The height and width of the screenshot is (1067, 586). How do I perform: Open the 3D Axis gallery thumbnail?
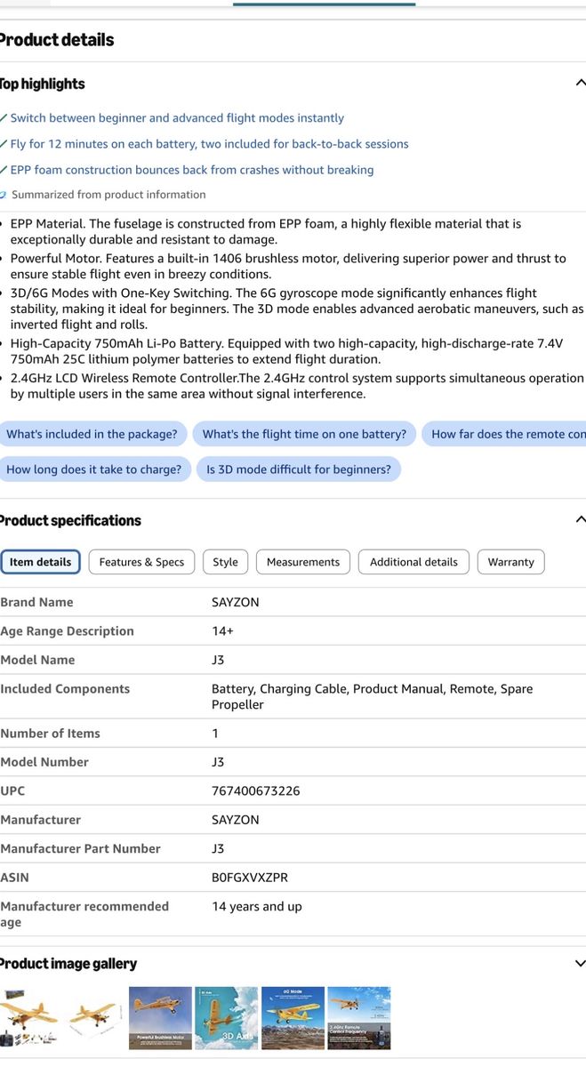227,1018
